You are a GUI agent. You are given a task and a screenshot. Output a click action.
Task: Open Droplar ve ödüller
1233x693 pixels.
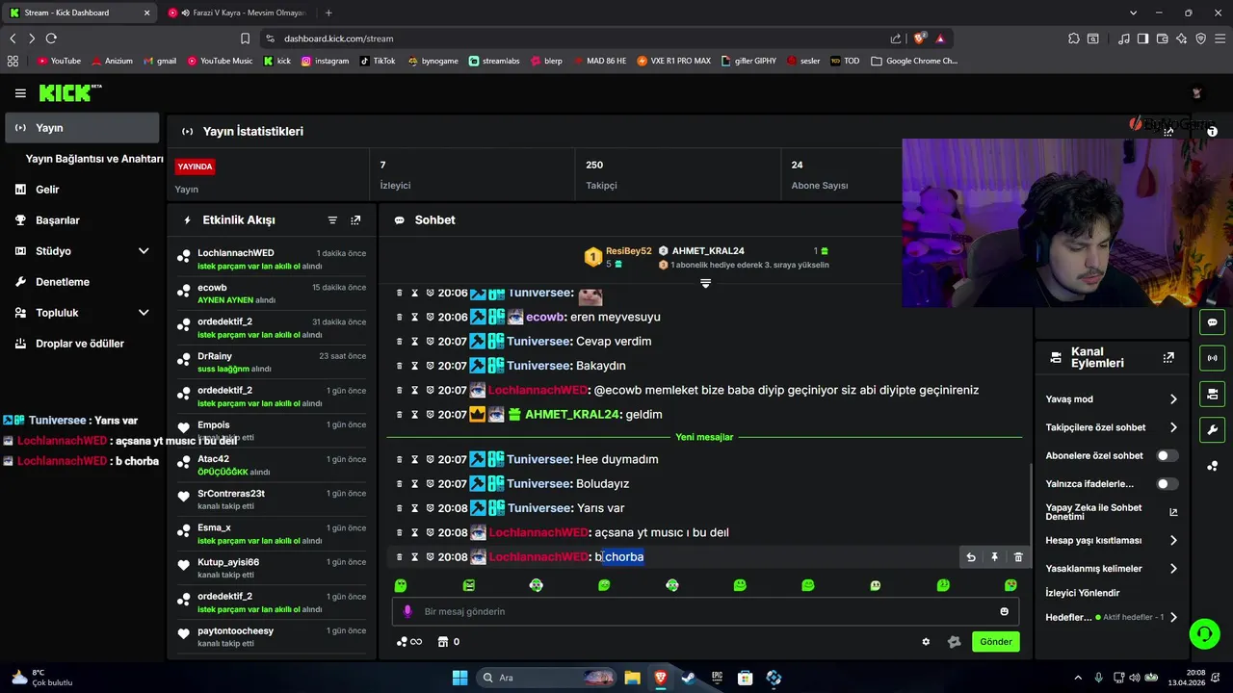tap(82, 344)
